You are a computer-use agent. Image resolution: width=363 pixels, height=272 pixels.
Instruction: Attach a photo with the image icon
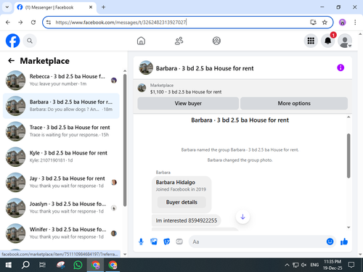click(154, 242)
